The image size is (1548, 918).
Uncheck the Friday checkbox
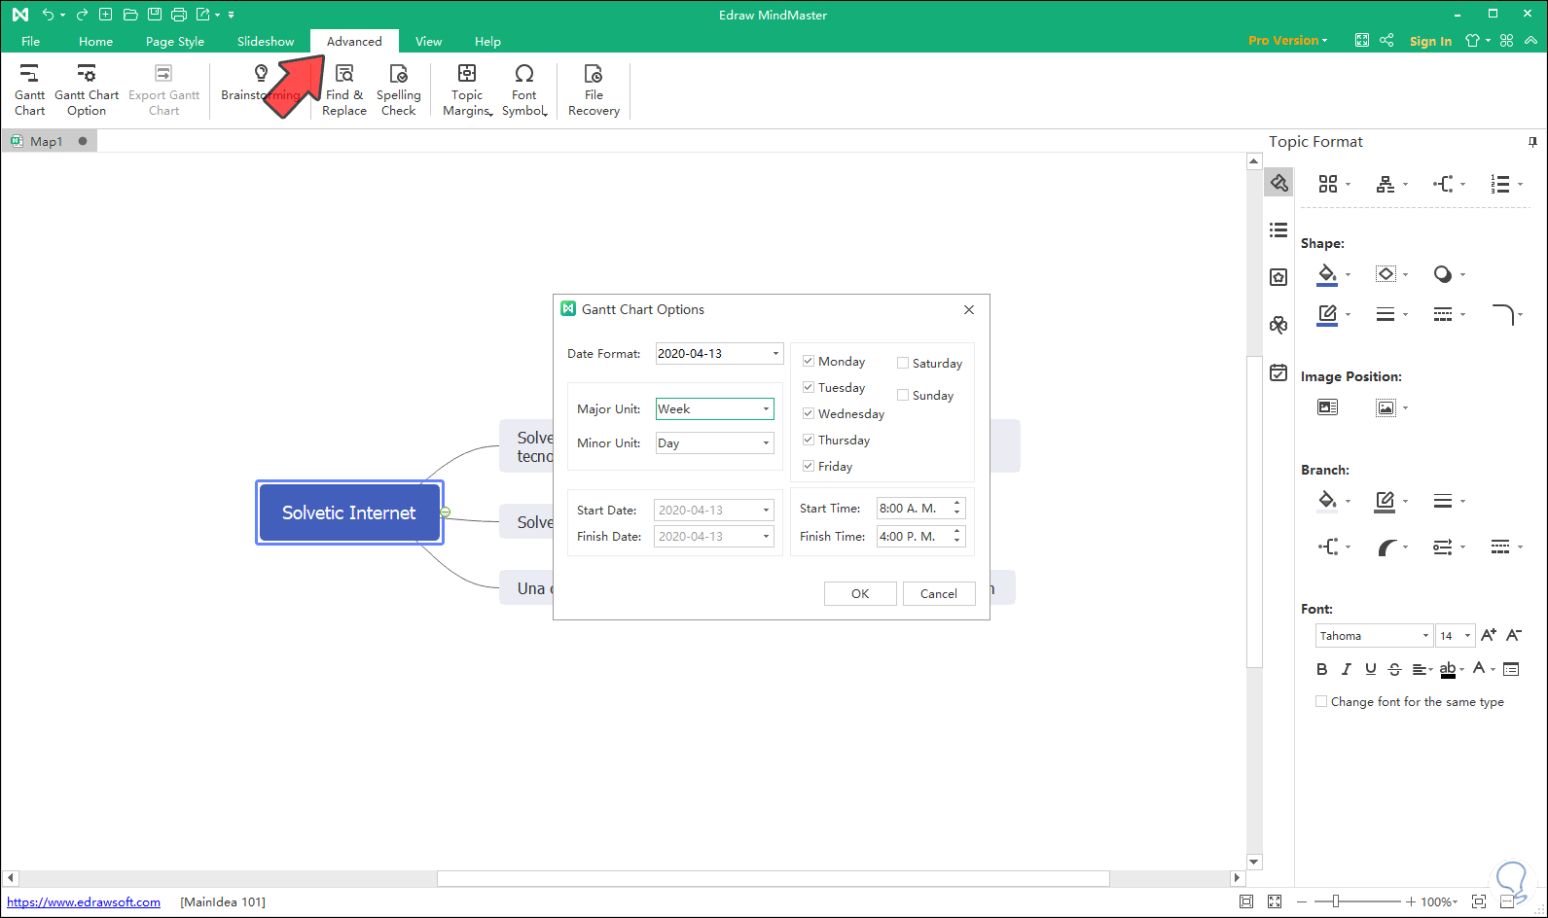click(x=808, y=466)
